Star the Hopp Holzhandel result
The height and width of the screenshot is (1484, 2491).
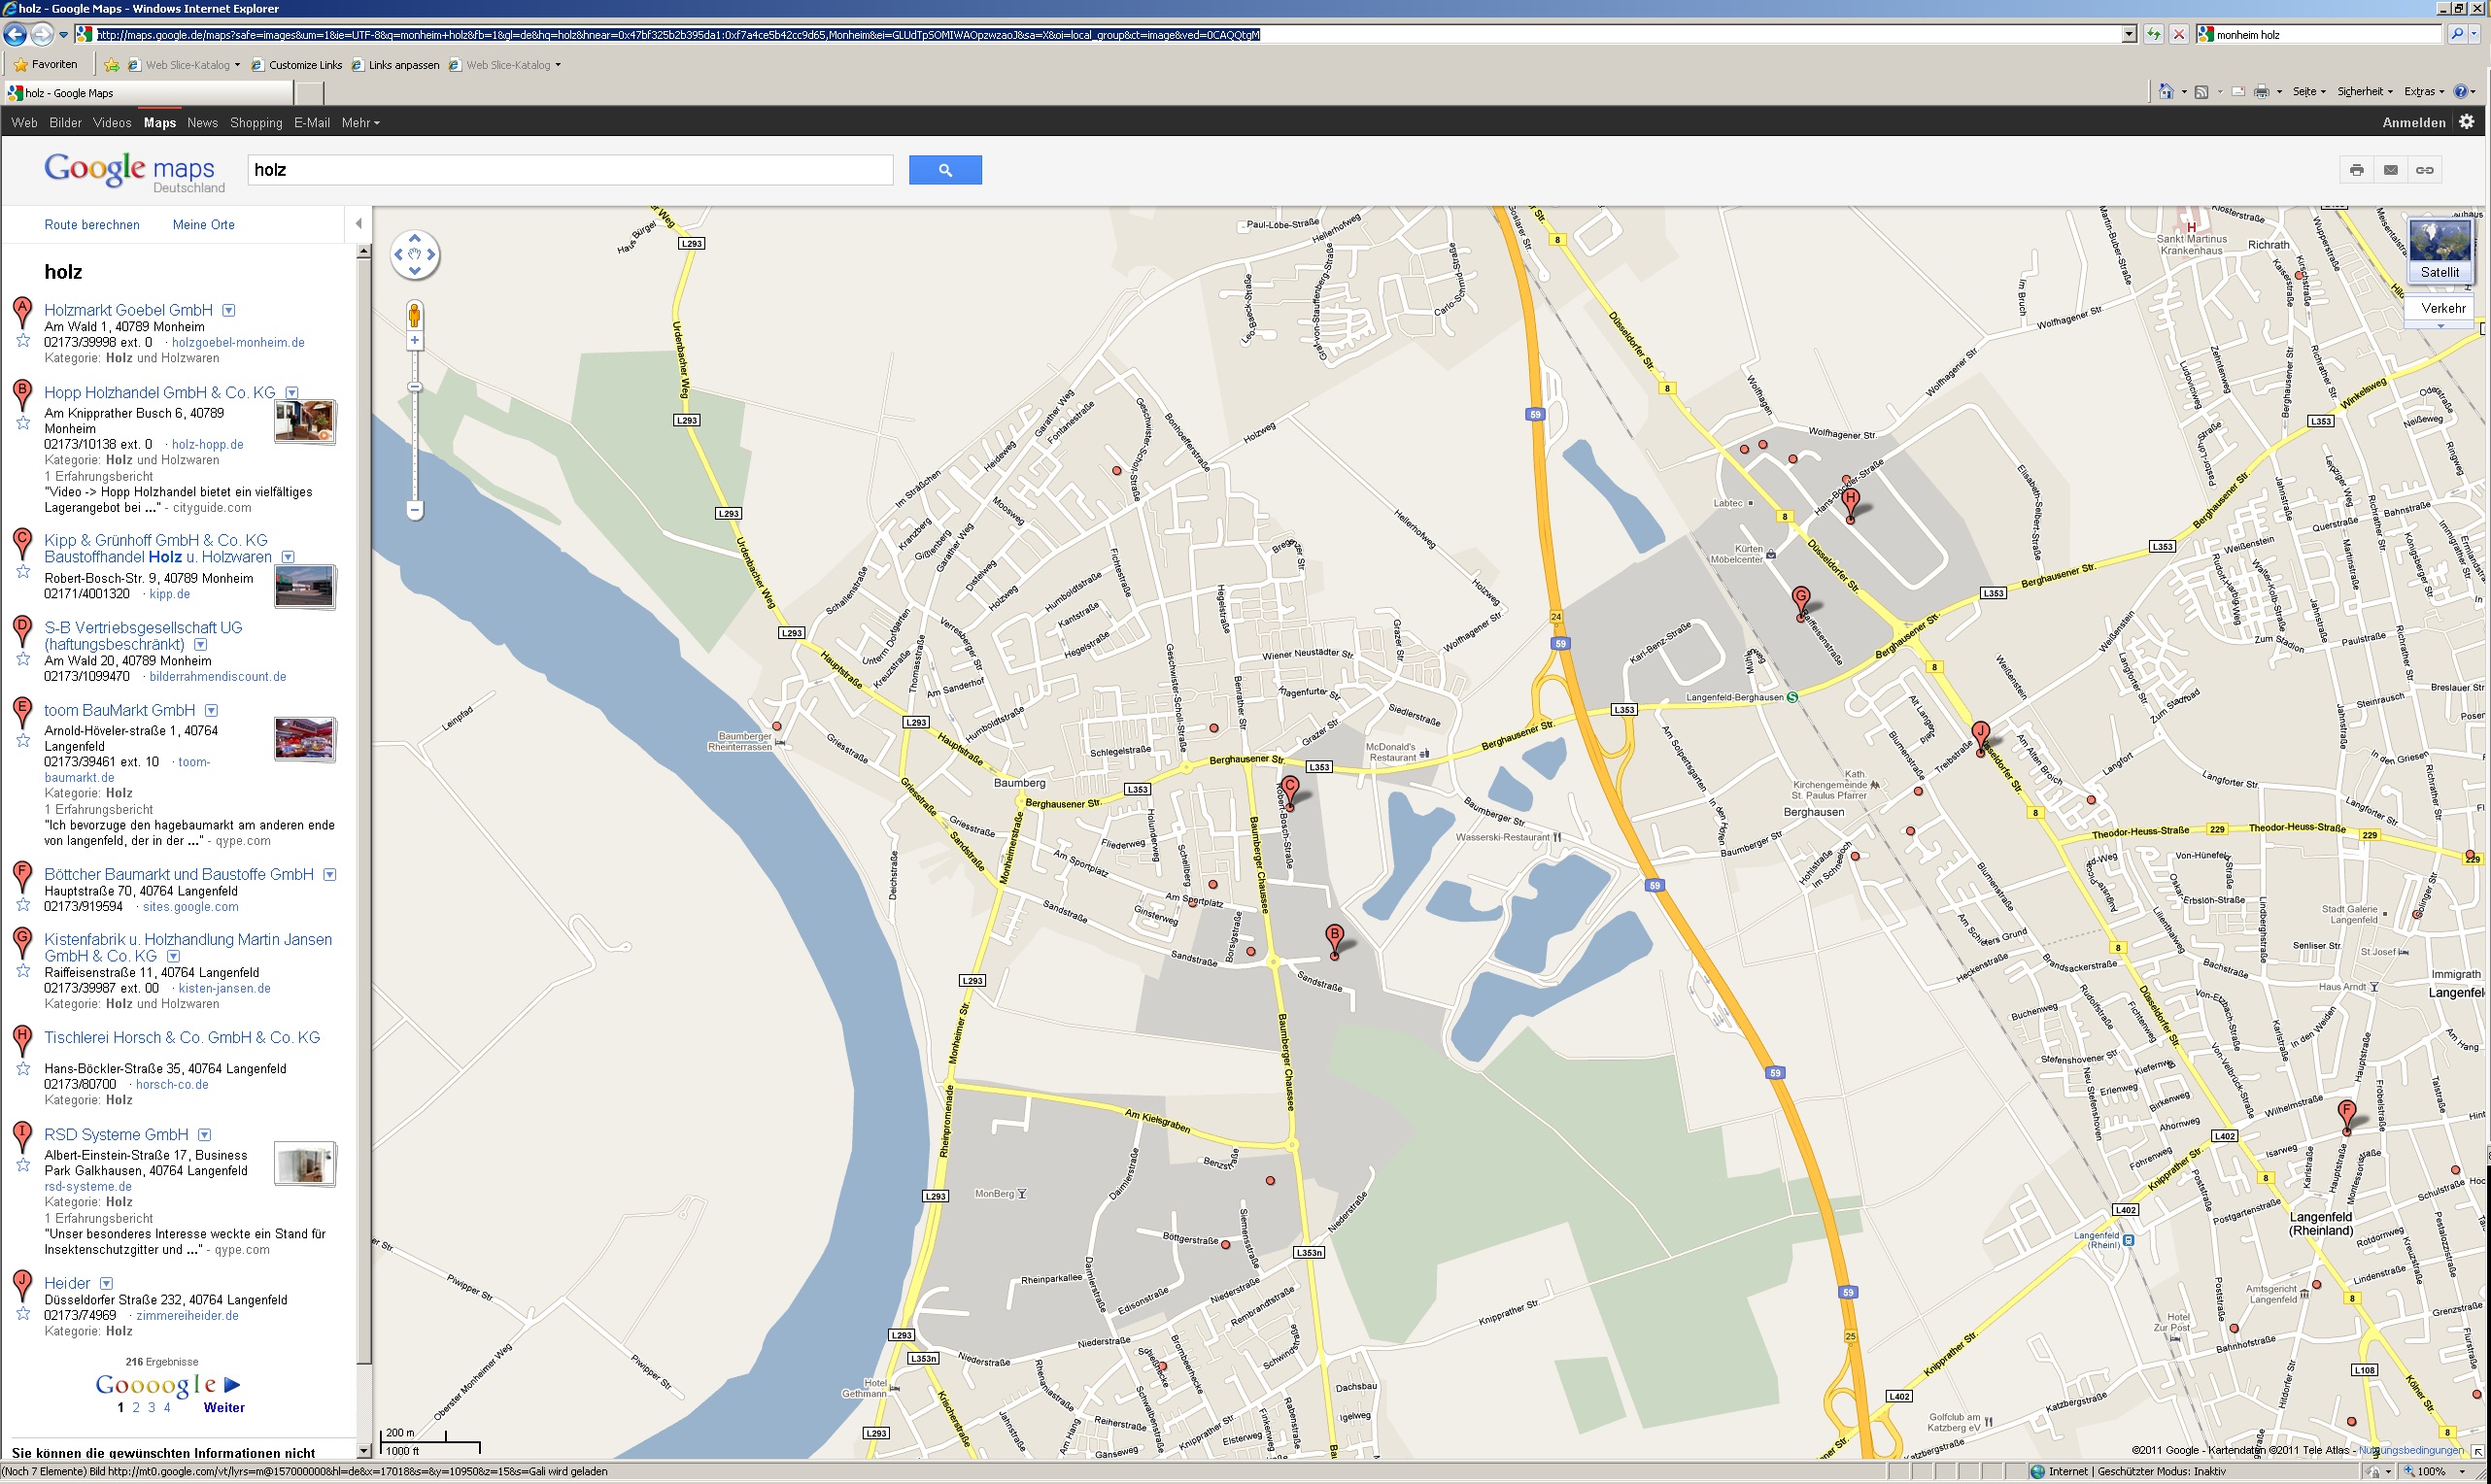click(x=23, y=423)
